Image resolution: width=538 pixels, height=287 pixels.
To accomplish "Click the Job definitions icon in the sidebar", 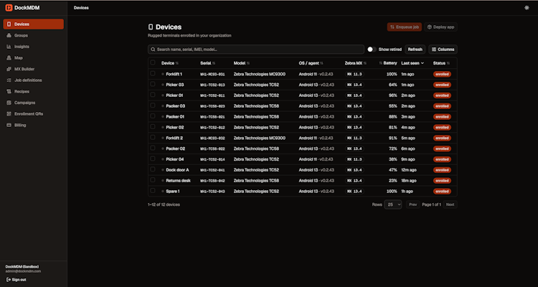I will [9, 80].
